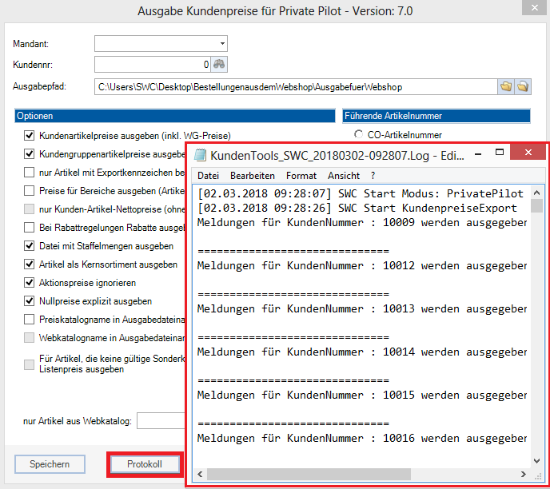Select the CO-Artikelnummer radio button
550x489 pixels.
click(x=358, y=135)
